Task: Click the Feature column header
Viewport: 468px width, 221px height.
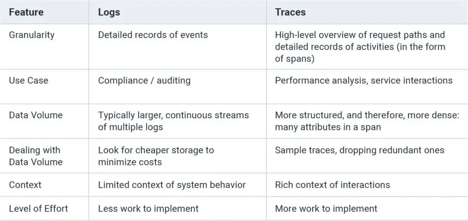Action: [x=26, y=12]
